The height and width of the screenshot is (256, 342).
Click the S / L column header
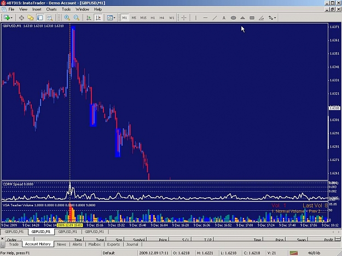[181, 240]
